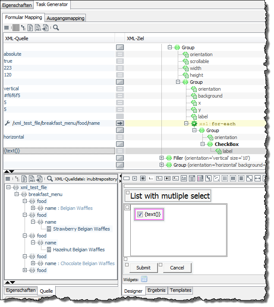Screen dimensions: 274x307
Task: Click the search magnifier in the mapping toolbar
Action: (56, 28)
